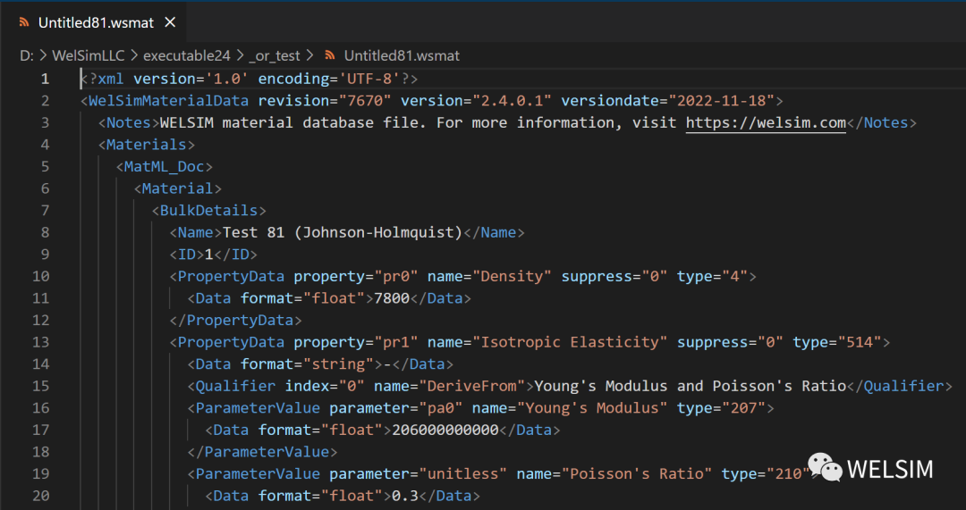Click line number 8 in the gutter

coord(45,232)
